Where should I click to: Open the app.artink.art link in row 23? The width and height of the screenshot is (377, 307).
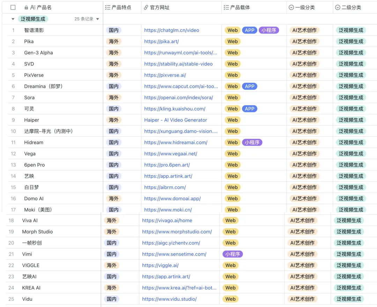pos(166,277)
